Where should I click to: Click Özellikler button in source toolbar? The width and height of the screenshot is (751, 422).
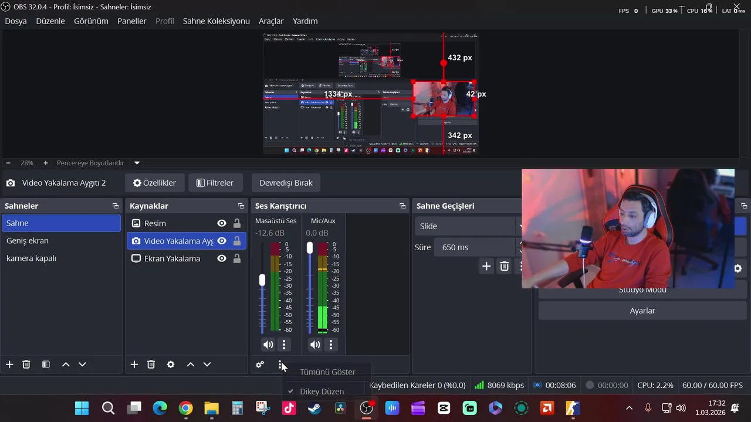154,183
